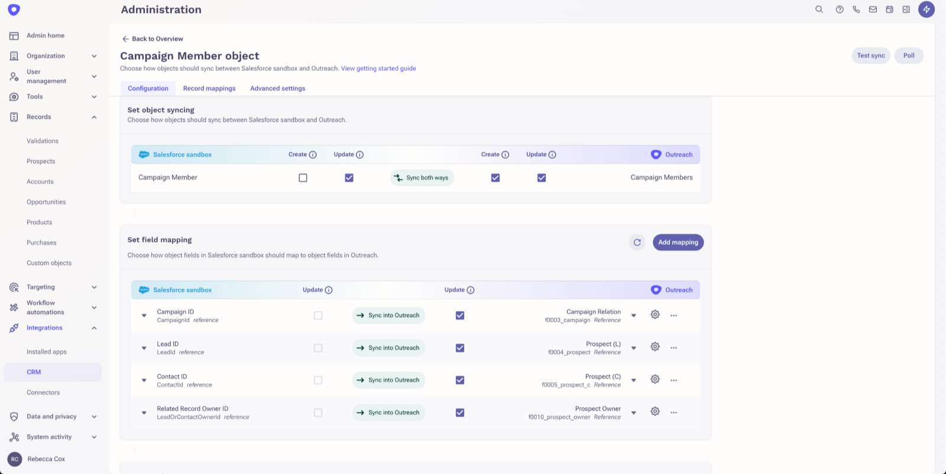Expand the Lead ID mapping row
Viewport: 946px width, 474px height.
click(x=144, y=348)
